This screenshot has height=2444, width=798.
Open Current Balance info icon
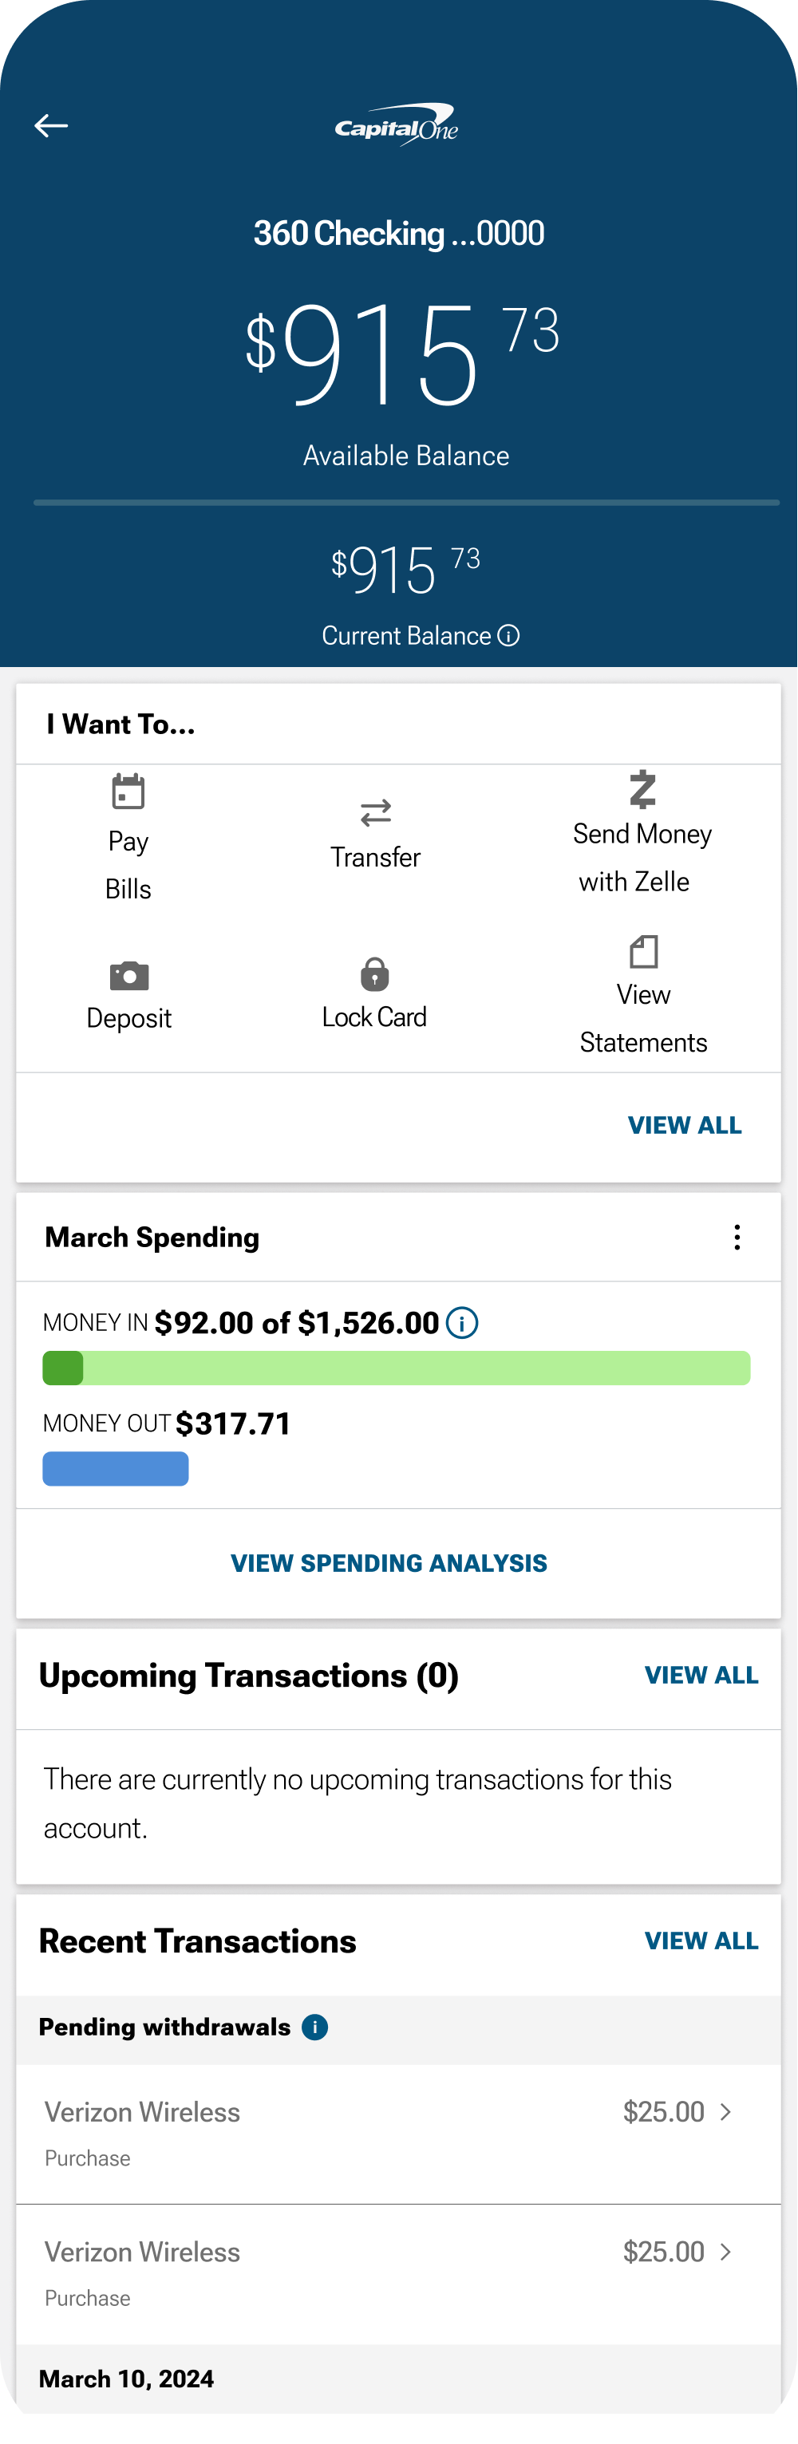coord(508,636)
